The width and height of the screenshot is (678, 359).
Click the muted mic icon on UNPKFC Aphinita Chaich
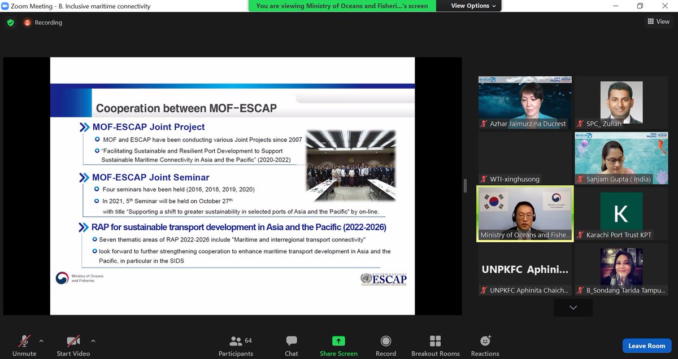[484, 291]
